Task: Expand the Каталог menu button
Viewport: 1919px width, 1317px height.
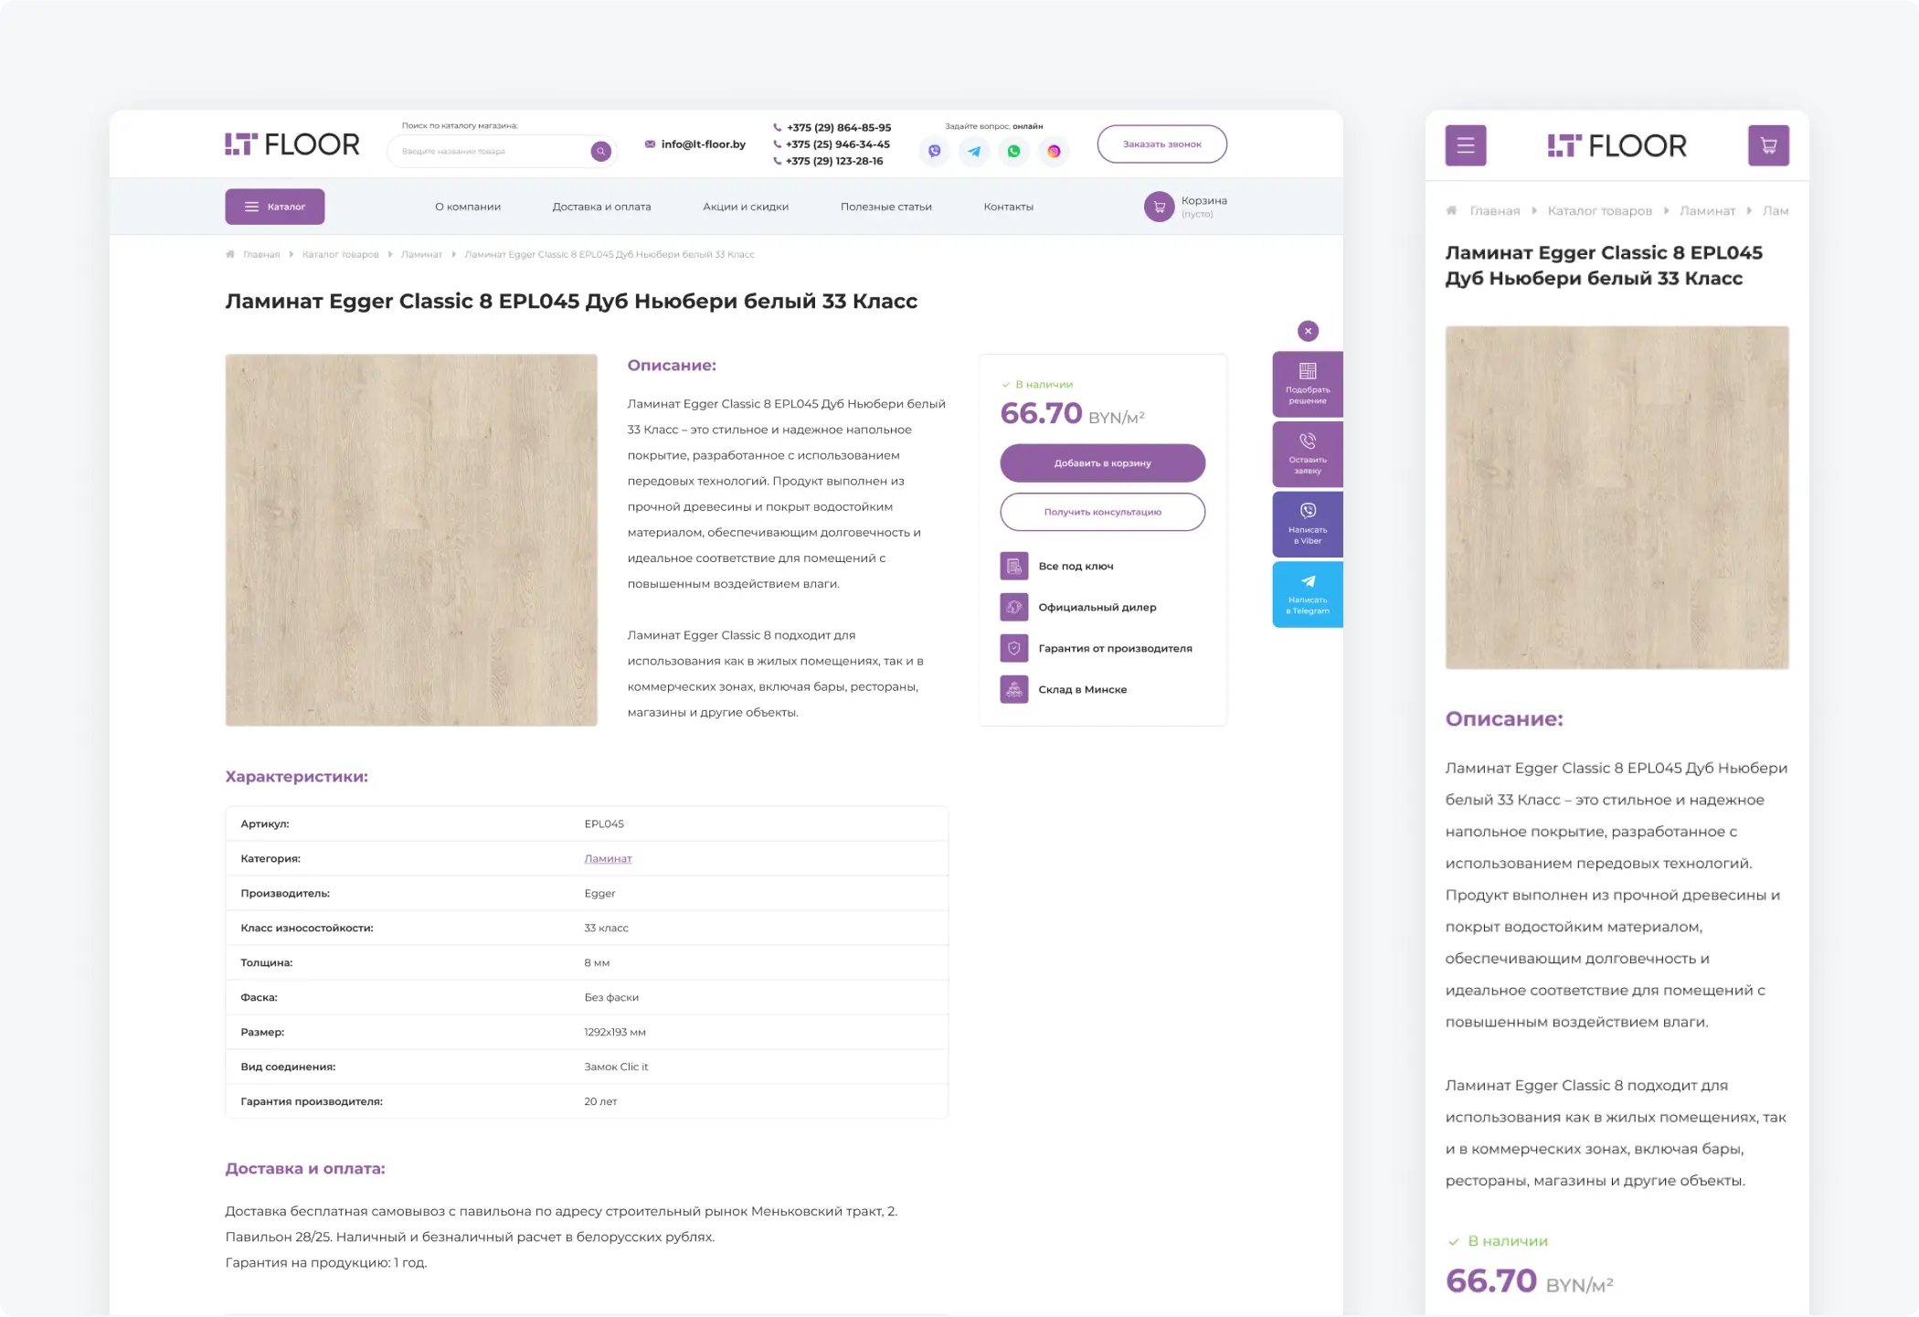Action: [275, 207]
